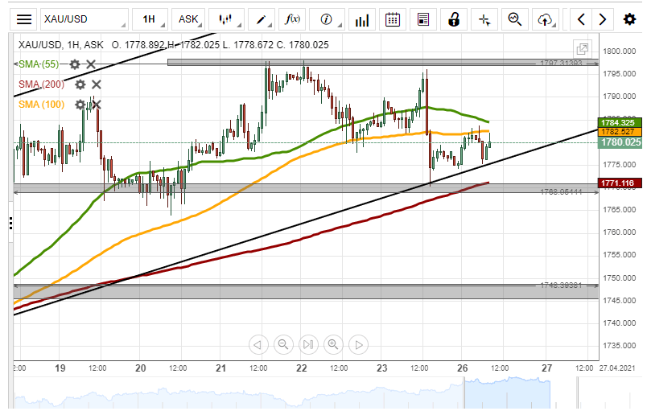The width and height of the screenshot is (647, 411).
Task: Click the zoom in magnifier on chart
Action: coord(333,345)
